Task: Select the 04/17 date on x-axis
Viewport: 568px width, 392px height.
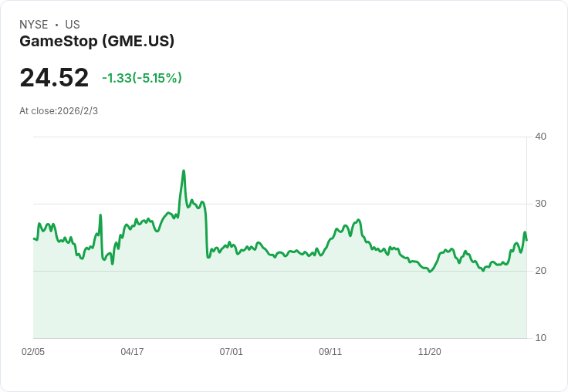Action: pos(132,352)
